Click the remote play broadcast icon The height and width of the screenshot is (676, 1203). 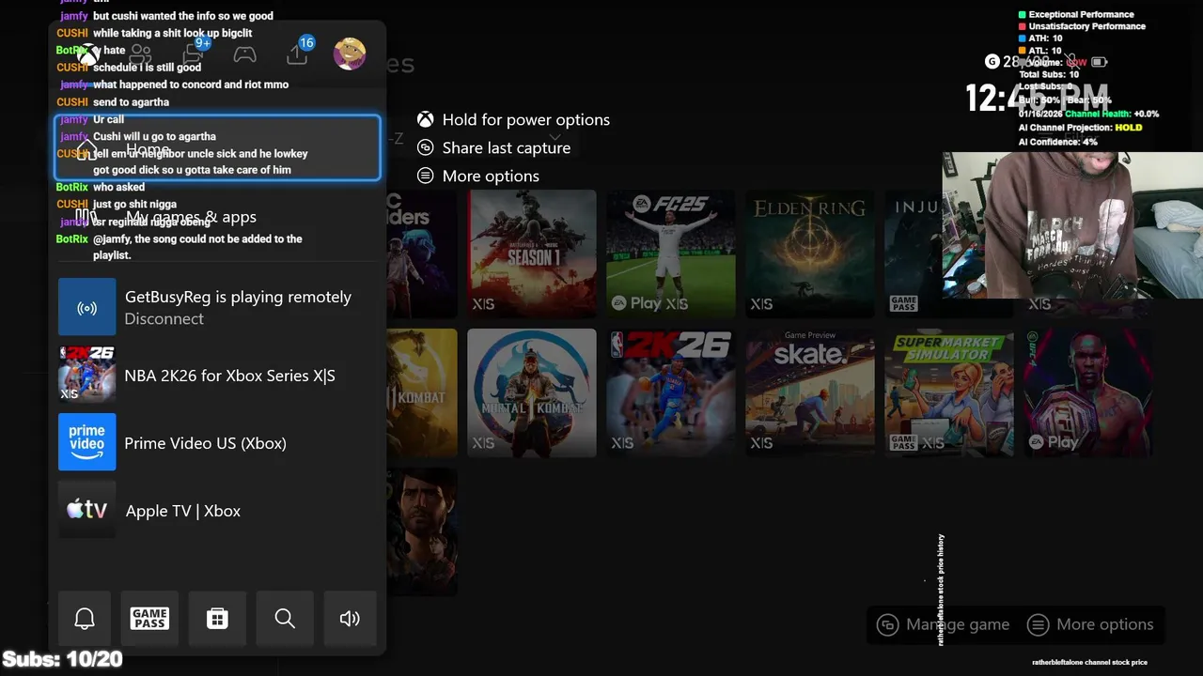[x=87, y=307]
